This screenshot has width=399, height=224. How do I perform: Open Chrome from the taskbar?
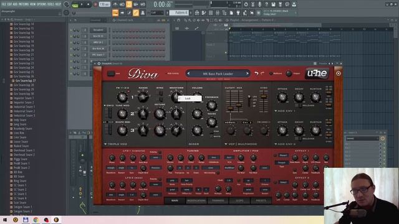(36, 220)
